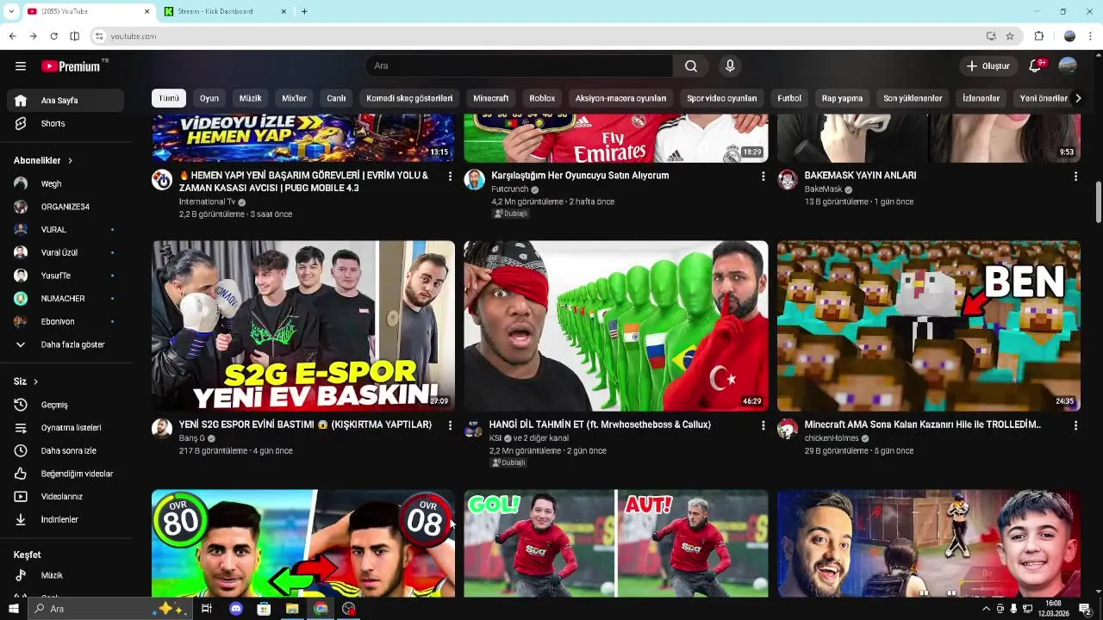Image resolution: width=1103 pixels, height=620 pixels.
Task: Open new browser tab plus button
Action: pos(304,11)
